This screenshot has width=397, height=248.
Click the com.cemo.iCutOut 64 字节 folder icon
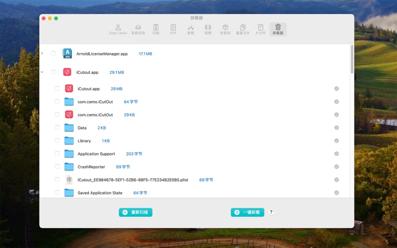pyautogui.click(x=69, y=102)
